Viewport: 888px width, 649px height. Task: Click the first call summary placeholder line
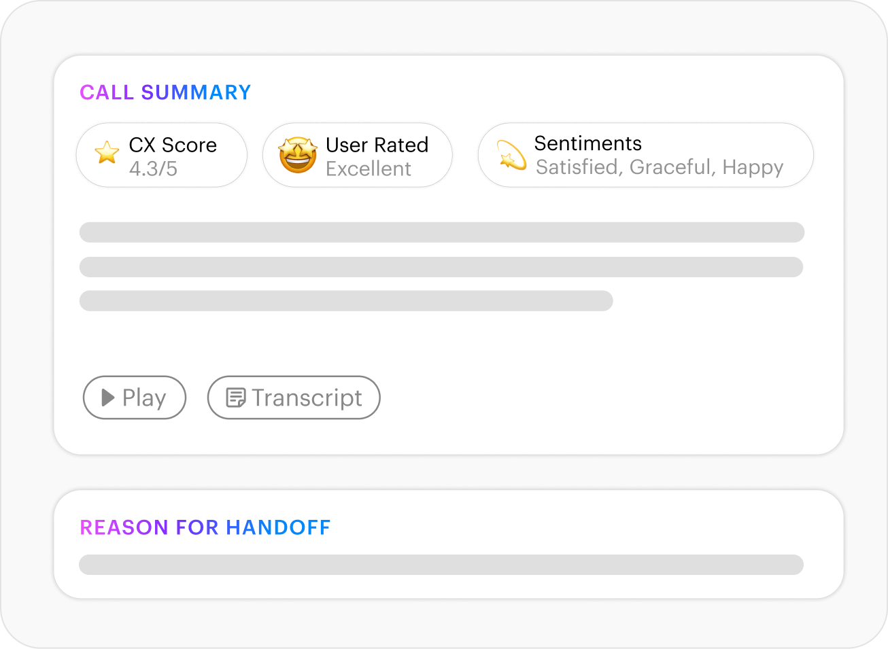coord(441,232)
